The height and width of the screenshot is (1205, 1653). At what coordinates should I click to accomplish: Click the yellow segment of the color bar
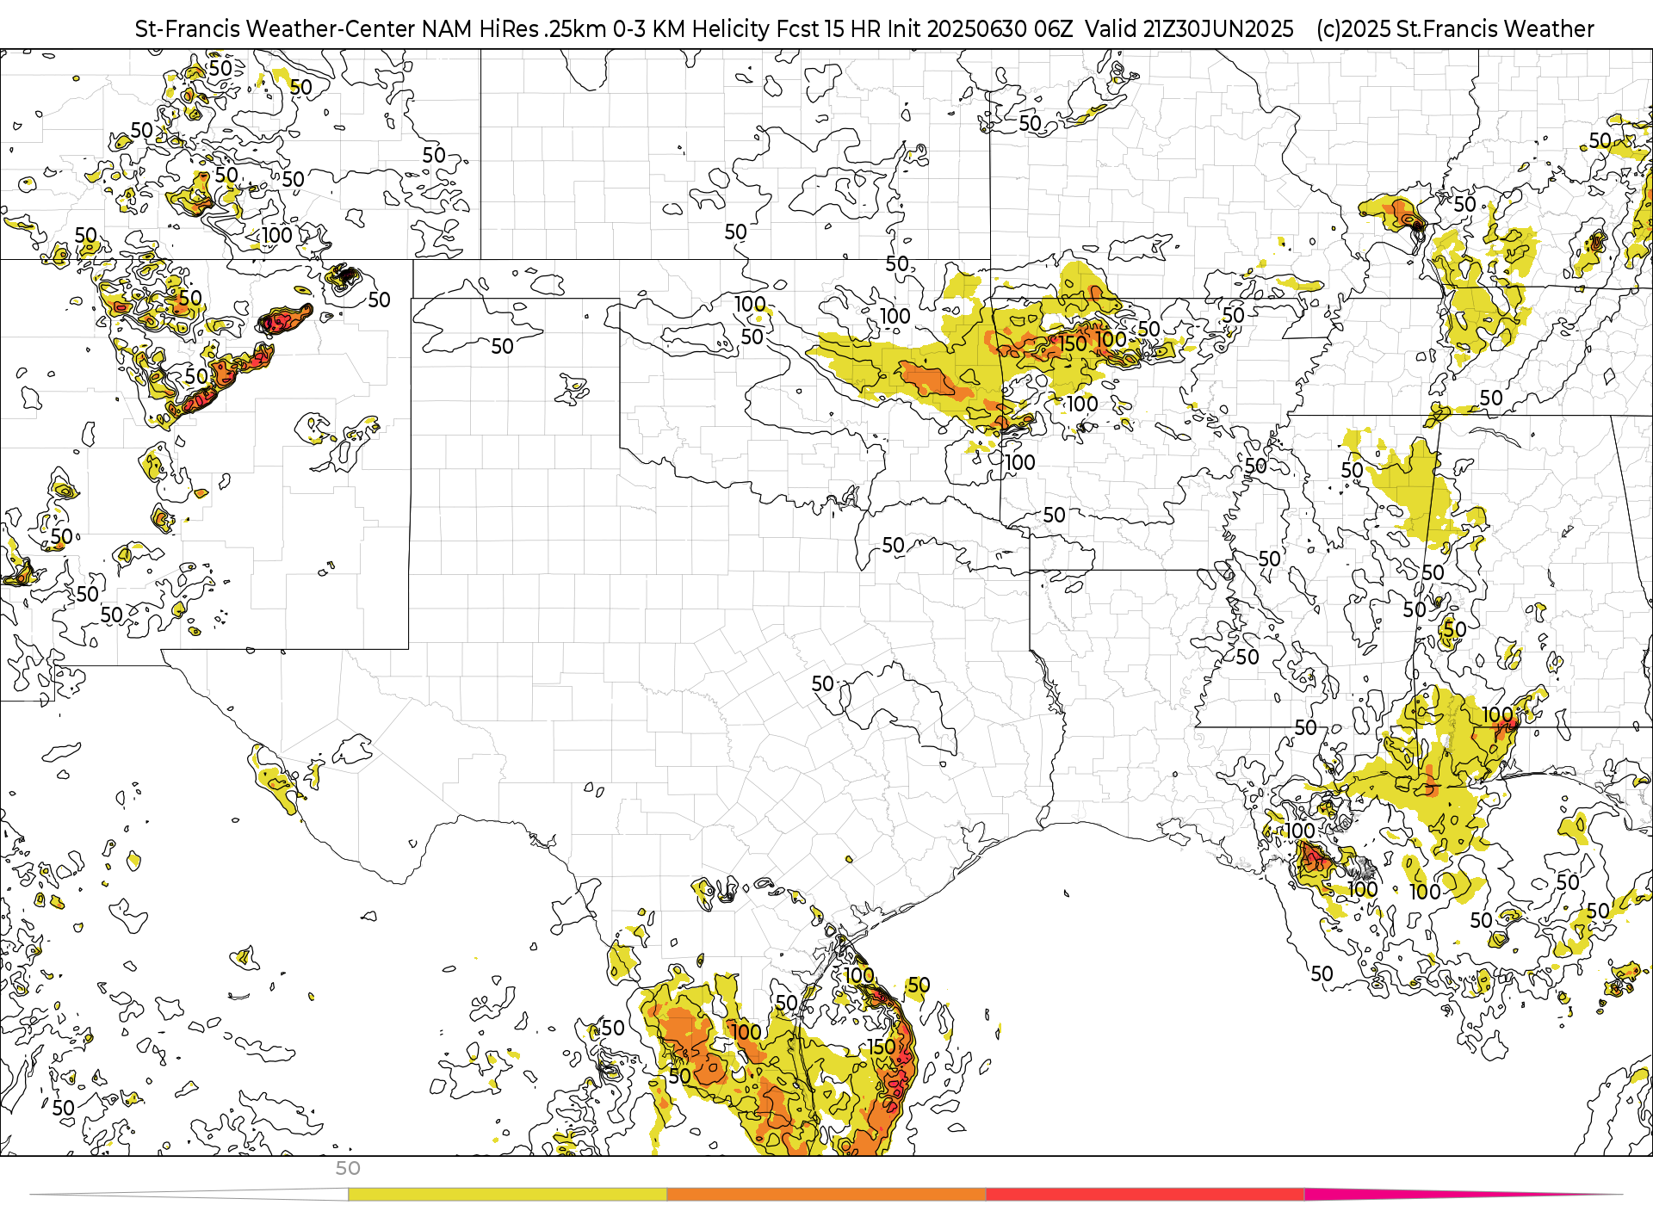tap(507, 1194)
